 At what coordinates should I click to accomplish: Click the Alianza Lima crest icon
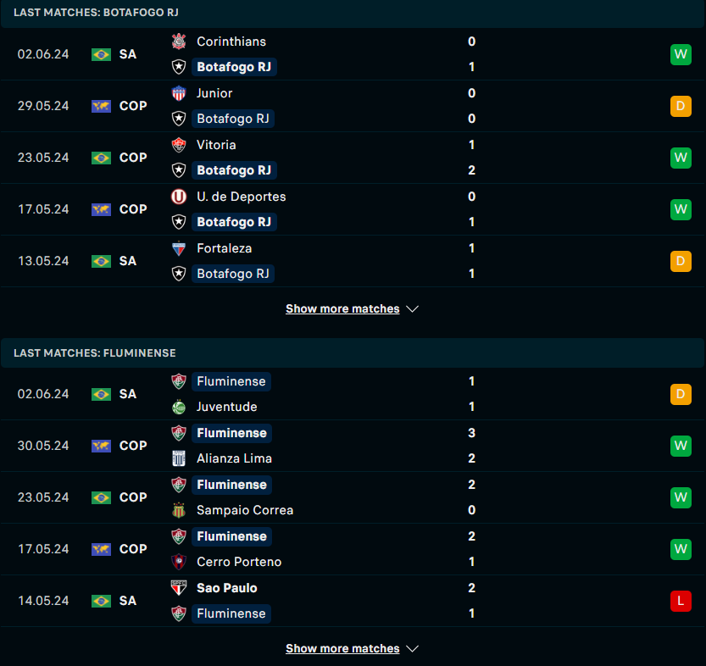point(179,458)
